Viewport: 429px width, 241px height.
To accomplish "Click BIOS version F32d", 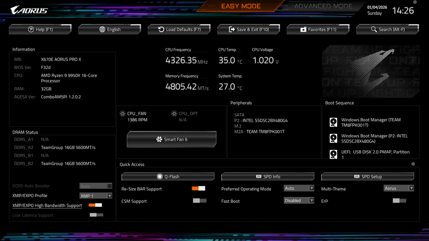I will (x=46, y=67).
